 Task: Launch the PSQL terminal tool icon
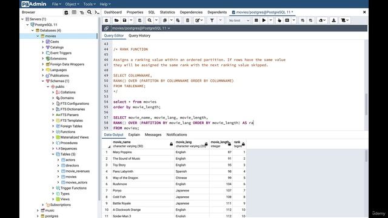(x=97, y=12)
